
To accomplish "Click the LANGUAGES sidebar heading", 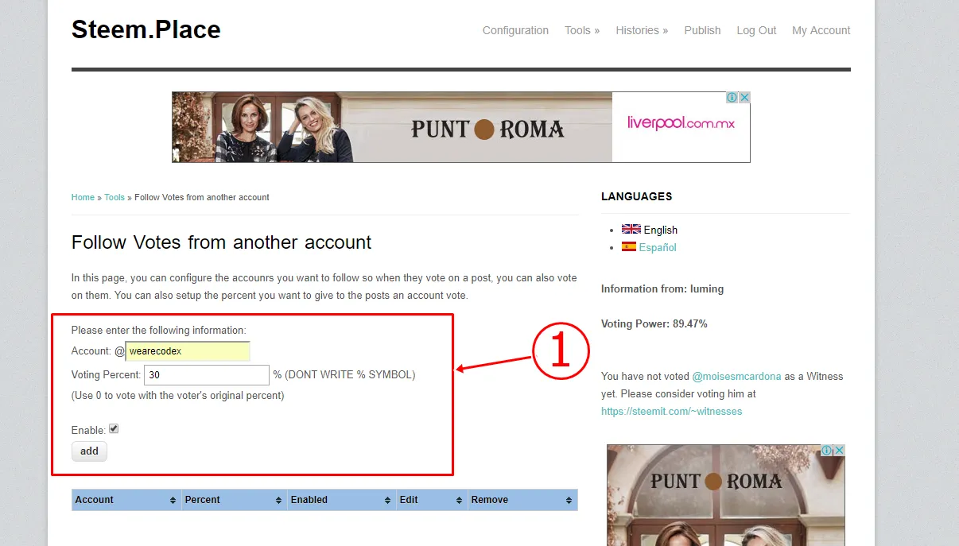I will coord(636,196).
